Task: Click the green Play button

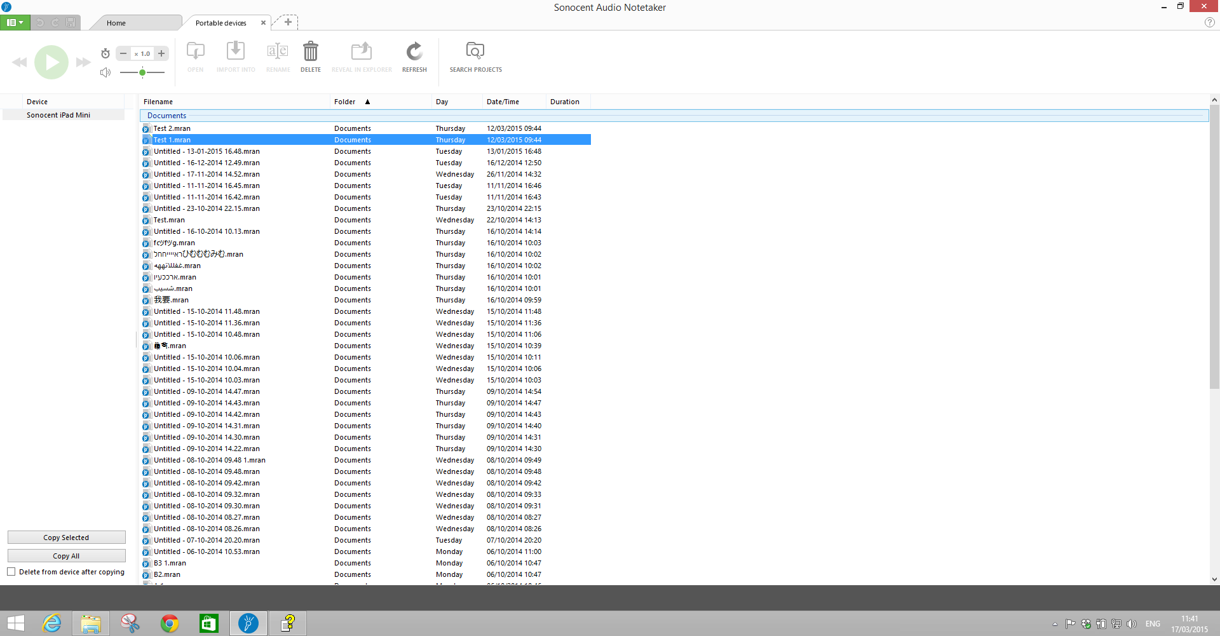Action: 51,62
